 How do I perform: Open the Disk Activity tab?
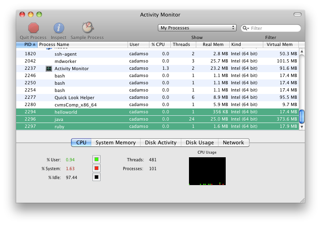tap(161, 142)
